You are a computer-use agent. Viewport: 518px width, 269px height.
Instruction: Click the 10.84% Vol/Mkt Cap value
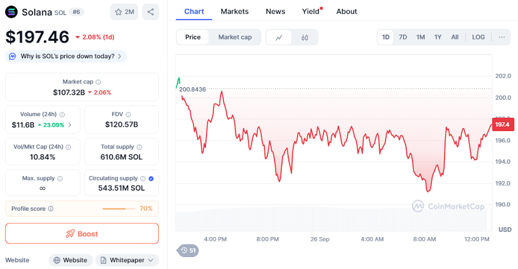coord(43,157)
